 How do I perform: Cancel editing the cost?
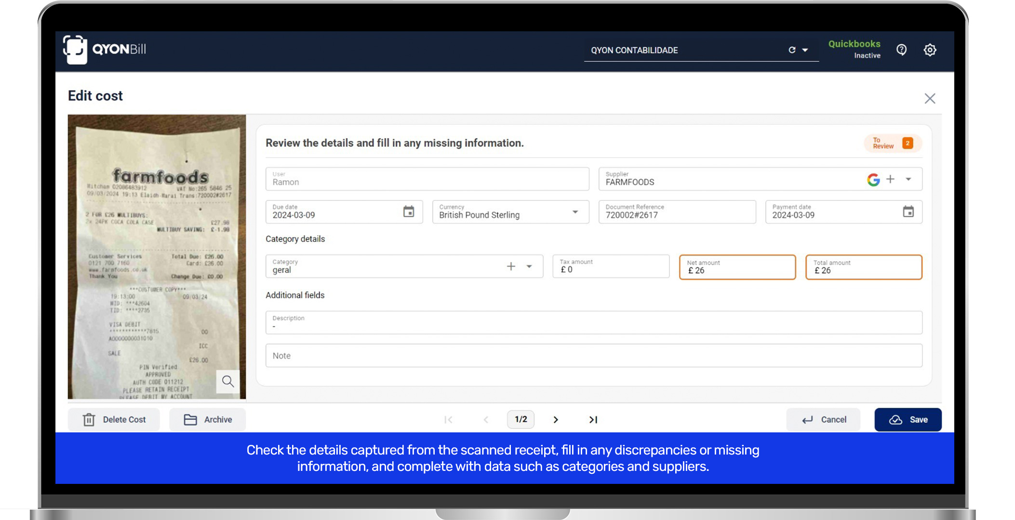pyautogui.click(x=824, y=420)
